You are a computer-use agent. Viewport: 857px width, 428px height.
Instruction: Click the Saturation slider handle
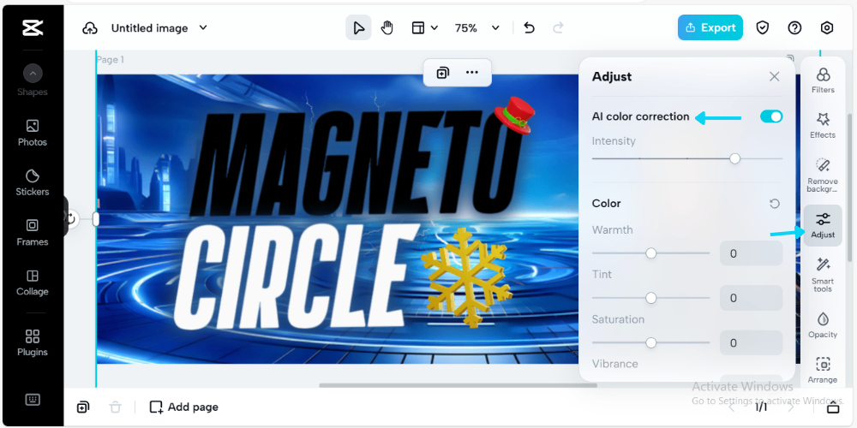click(651, 343)
